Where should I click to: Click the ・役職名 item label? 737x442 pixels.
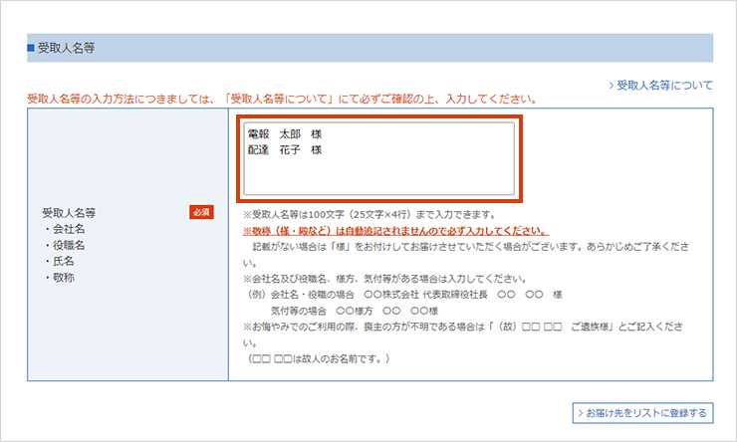pyautogui.click(x=64, y=245)
